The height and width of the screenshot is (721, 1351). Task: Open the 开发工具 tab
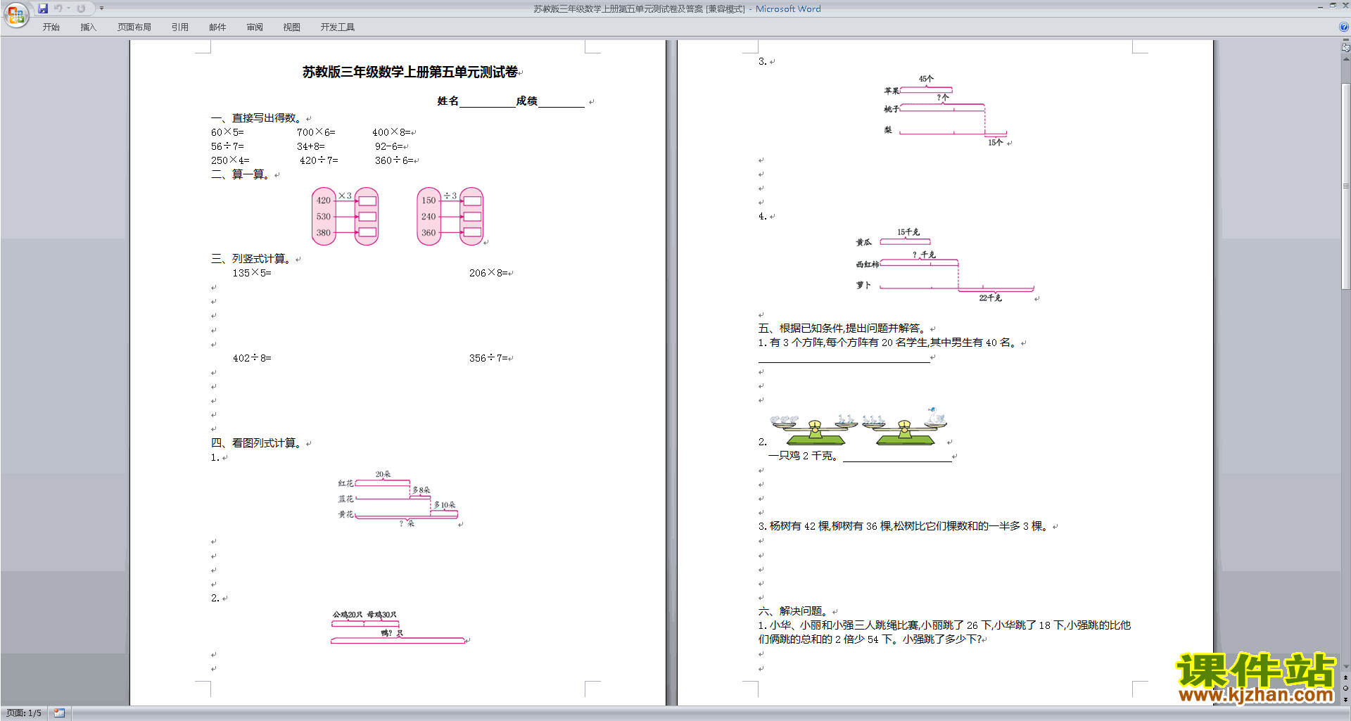(338, 27)
